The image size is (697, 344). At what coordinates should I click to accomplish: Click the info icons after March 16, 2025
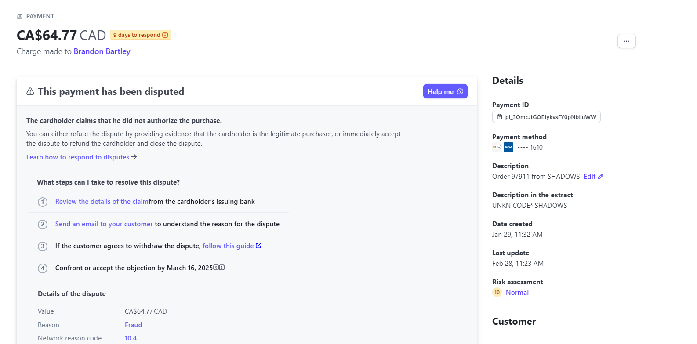219,268
